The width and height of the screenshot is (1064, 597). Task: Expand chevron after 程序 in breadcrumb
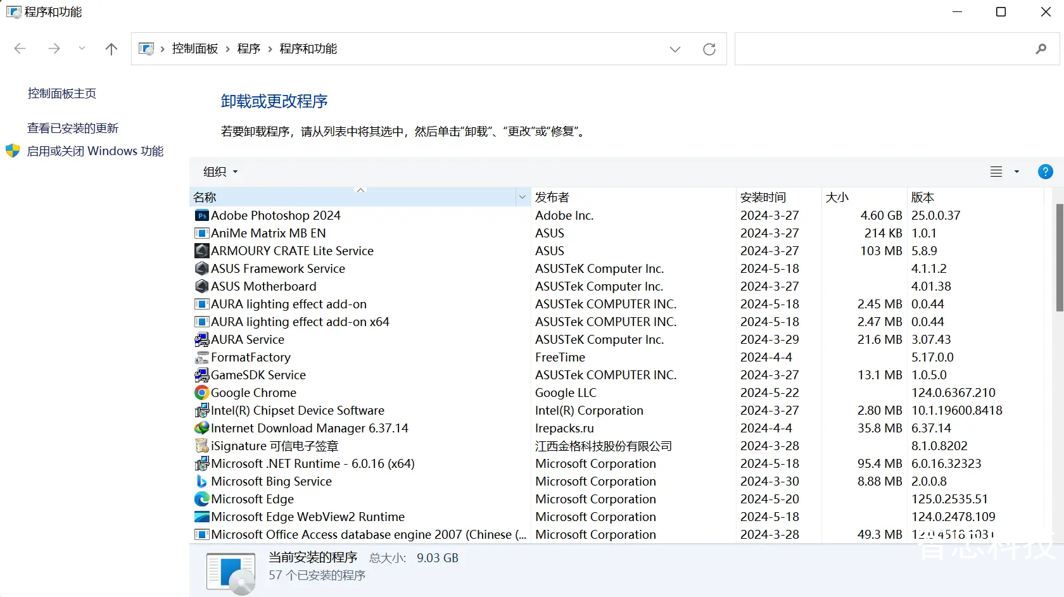click(270, 49)
